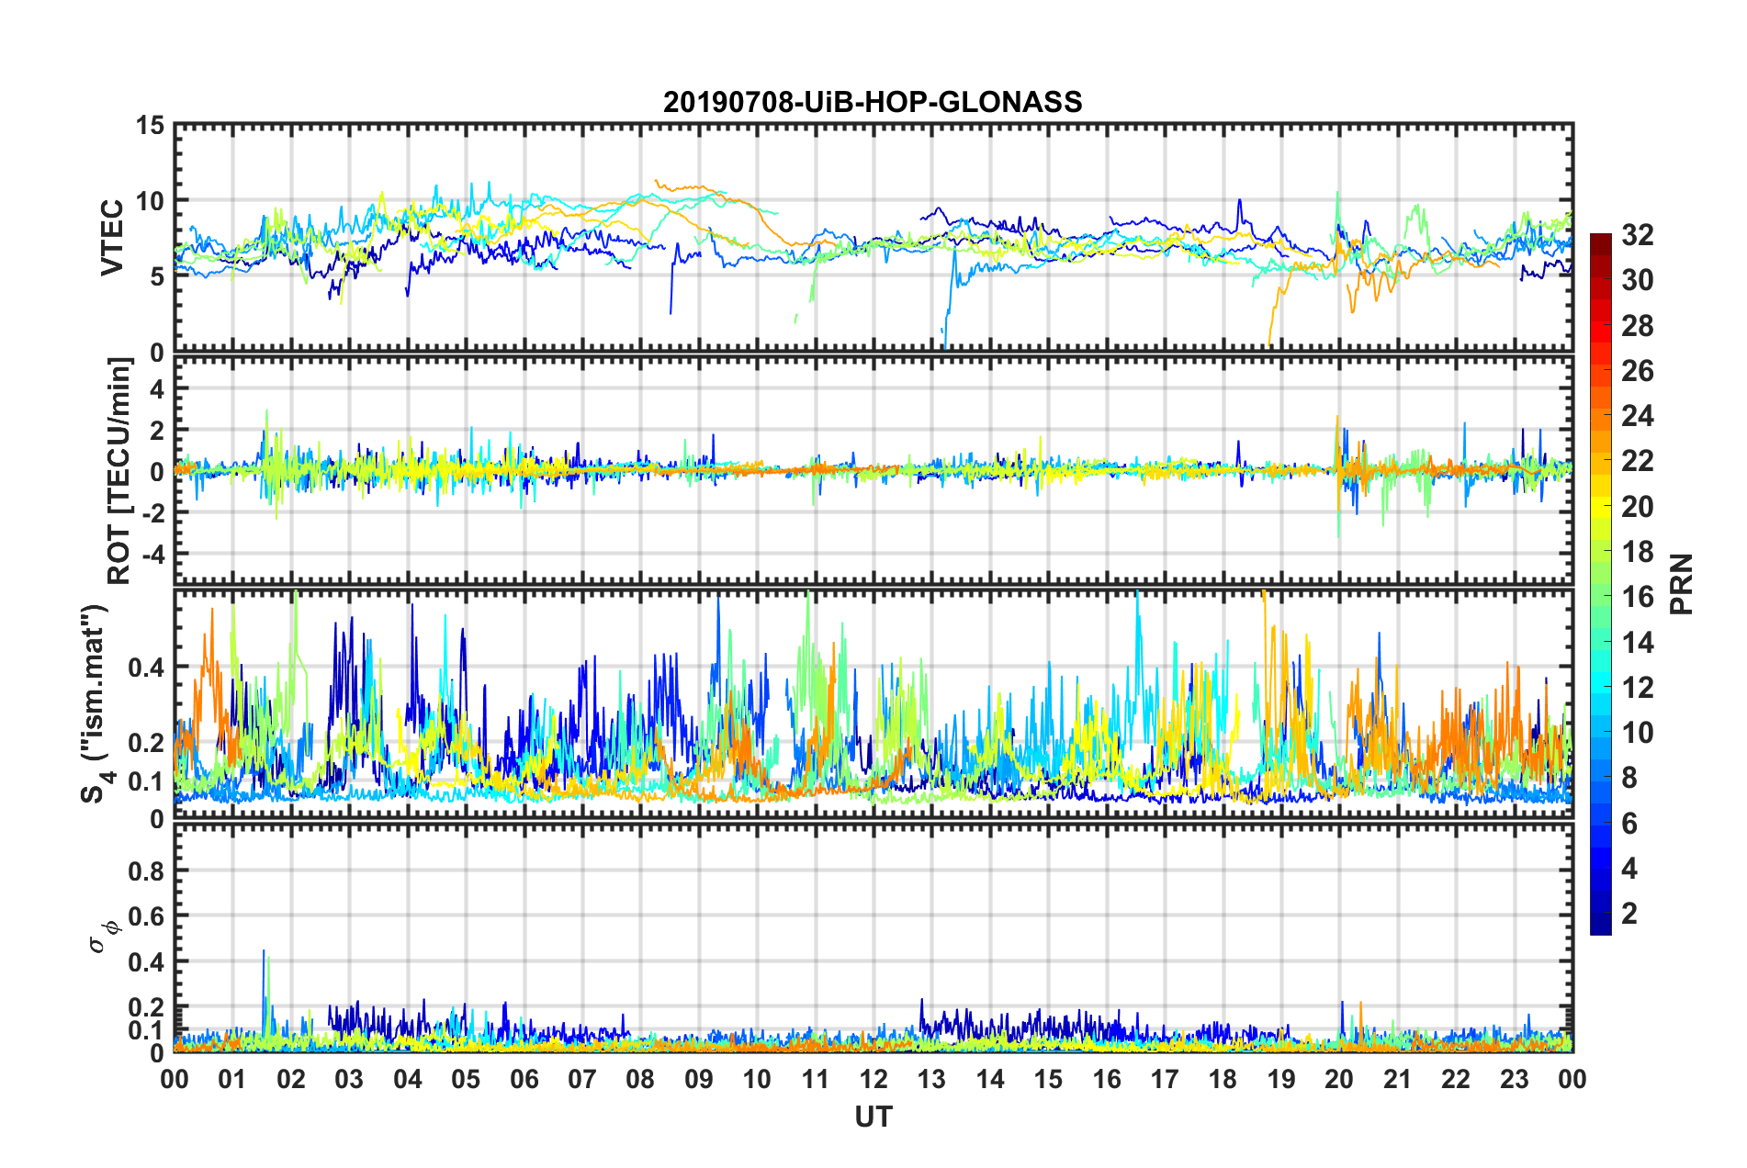Screen dimensions: 1747x1168
Task: Pick colorbar tick label 20
Action: coord(1638,507)
